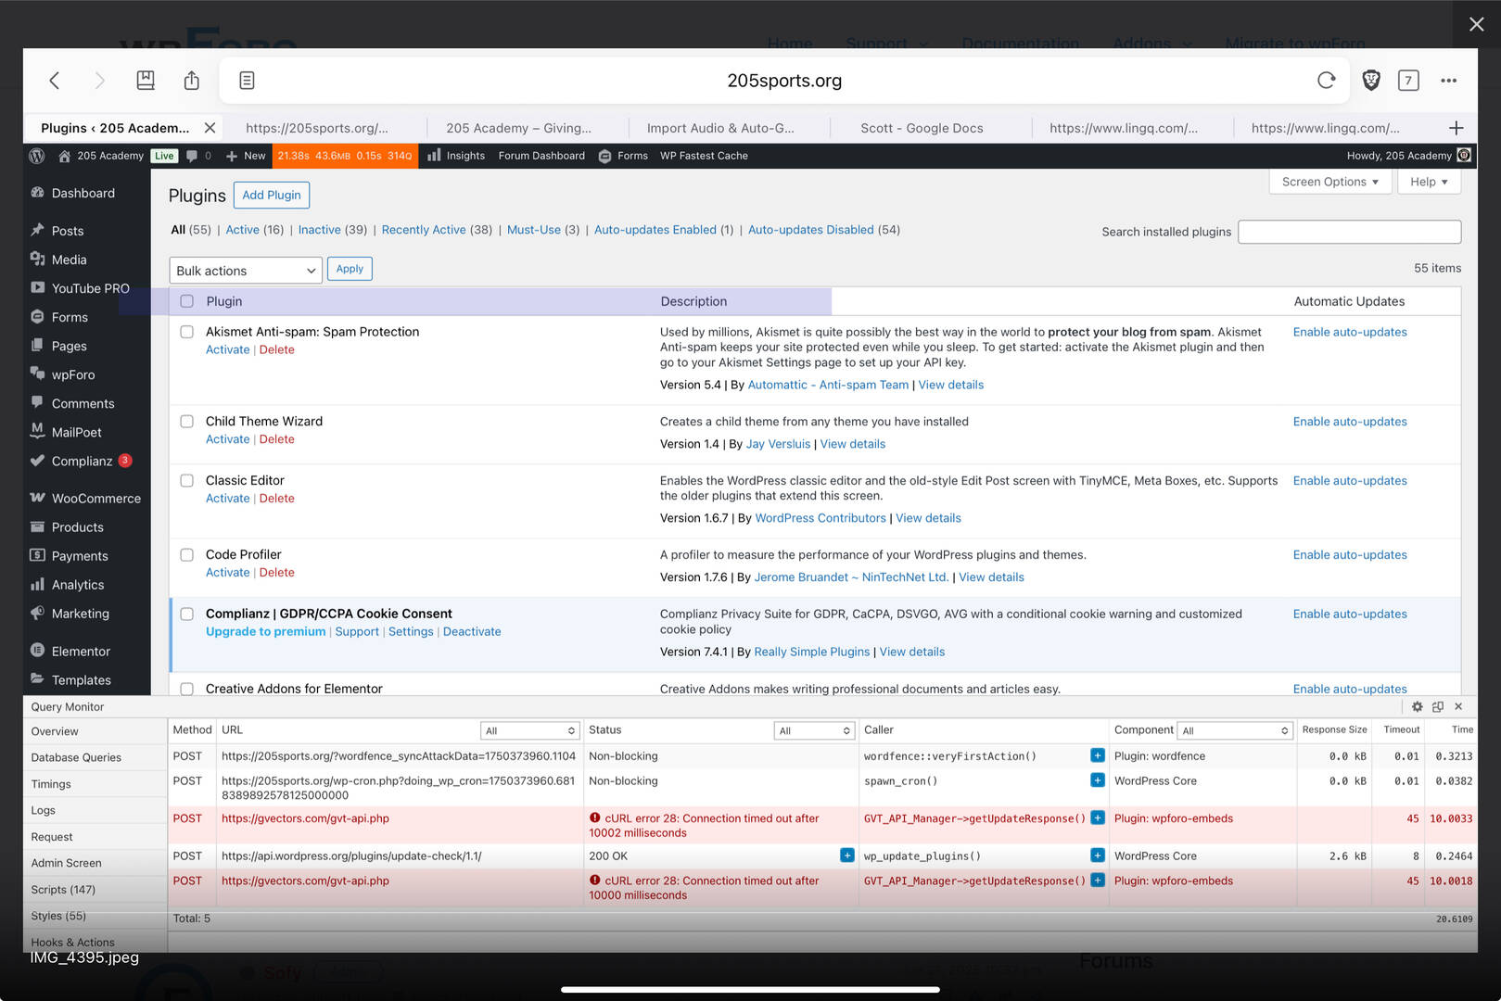Check the Child Theme Wizard checkbox
The image size is (1501, 1001).
pos(187,422)
